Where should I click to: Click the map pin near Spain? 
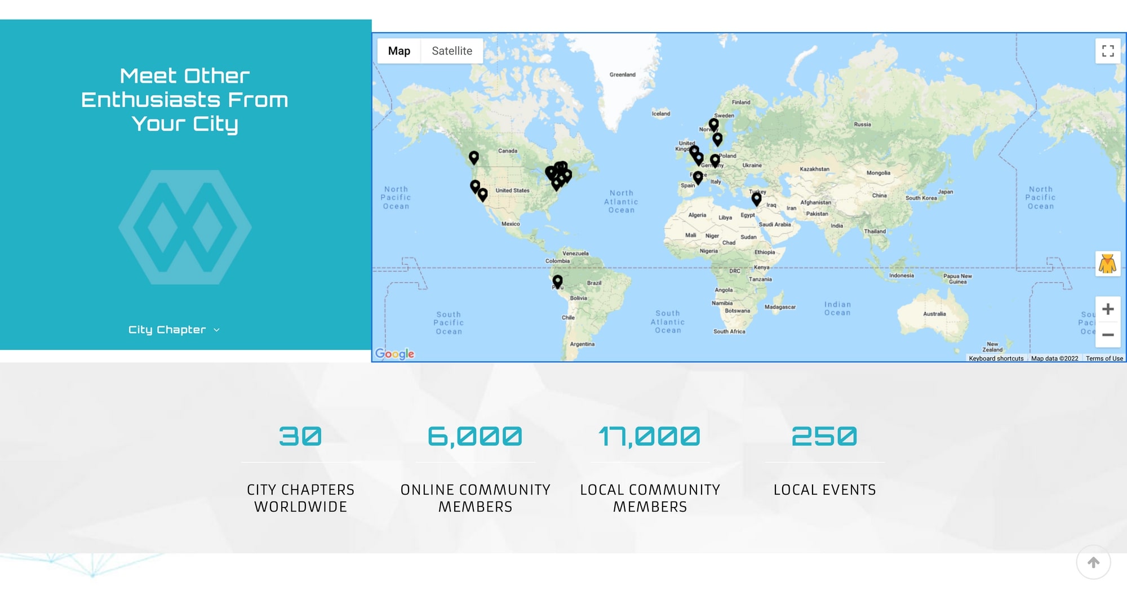[698, 177]
